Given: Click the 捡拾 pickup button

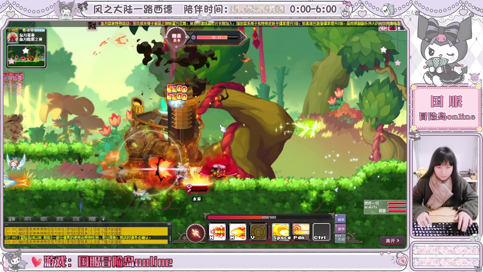Looking at the screenshot, I should [340, 228].
